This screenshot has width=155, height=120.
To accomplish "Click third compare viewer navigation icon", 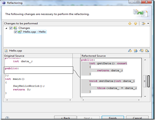I will coord(141,51).
